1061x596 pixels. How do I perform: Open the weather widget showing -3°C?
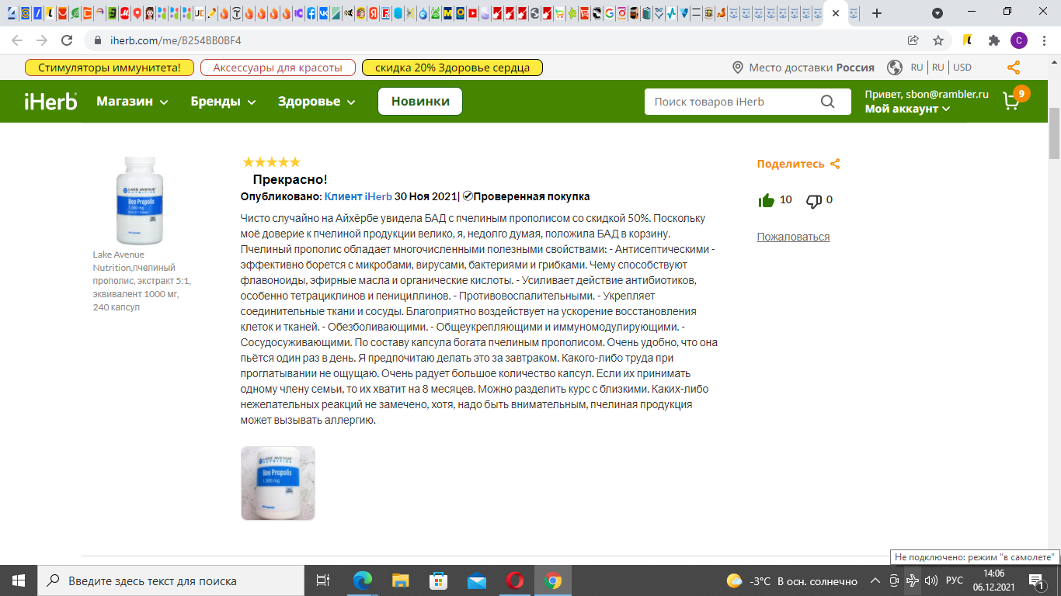[791, 580]
